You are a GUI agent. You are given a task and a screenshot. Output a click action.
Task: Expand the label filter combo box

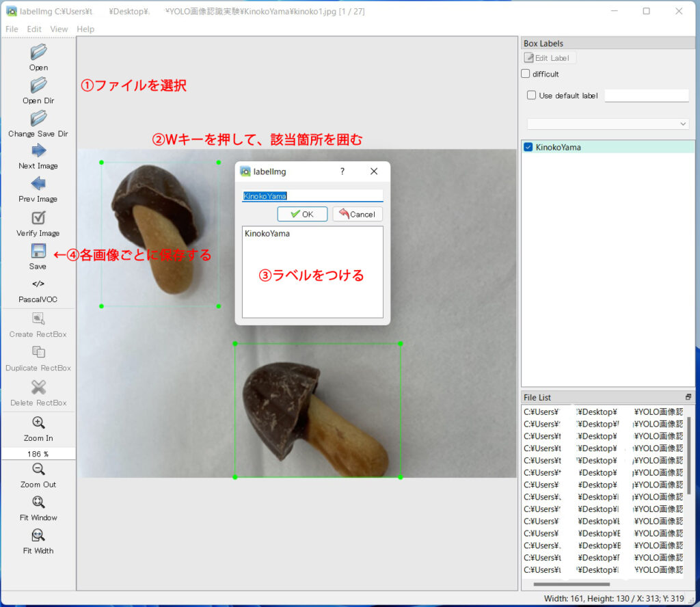click(x=608, y=124)
